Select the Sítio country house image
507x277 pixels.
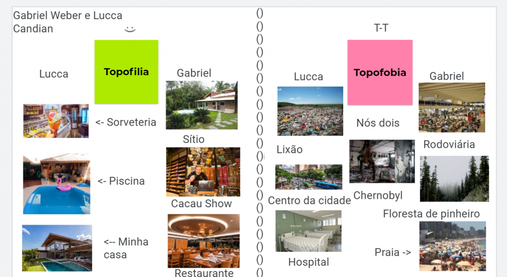[202, 105]
